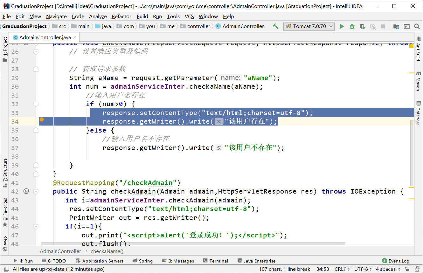The height and width of the screenshot is (273, 423).
Task: Click the "/checkAdmain" mapping string
Action: click(x=148, y=183)
